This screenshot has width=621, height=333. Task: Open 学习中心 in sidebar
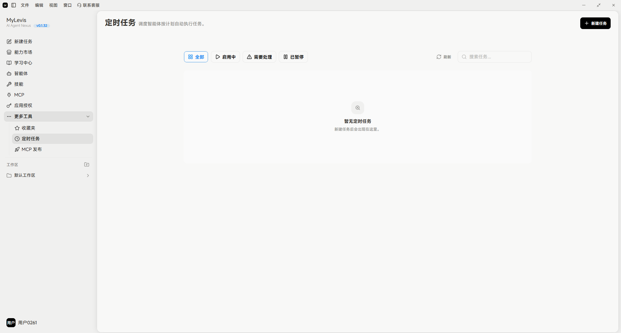pyautogui.click(x=49, y=63)
